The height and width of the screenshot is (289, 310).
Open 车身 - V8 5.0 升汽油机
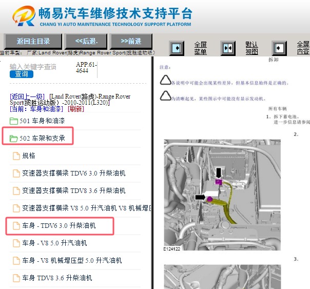54,243
